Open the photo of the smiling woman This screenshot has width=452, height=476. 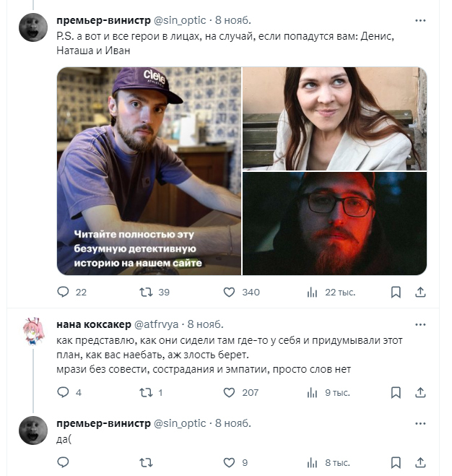tap(334, 118)
